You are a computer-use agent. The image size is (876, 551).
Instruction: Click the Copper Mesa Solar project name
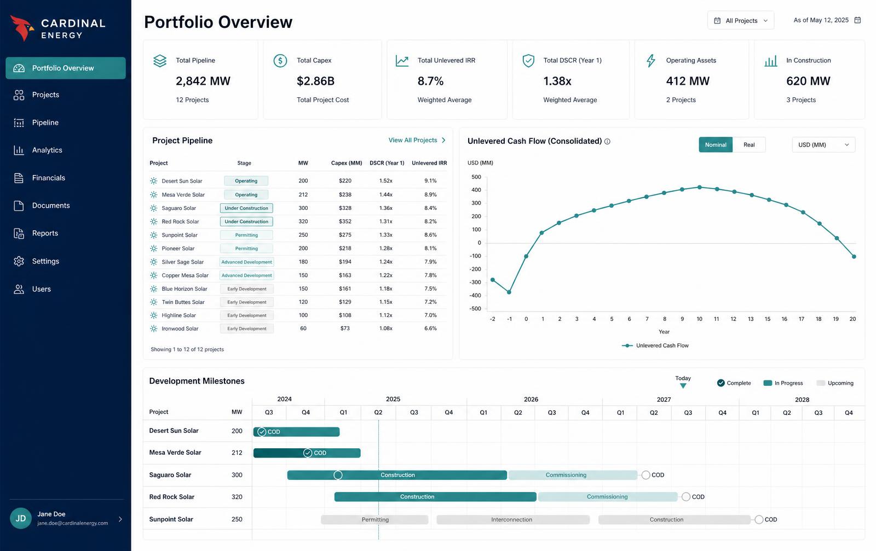coord(185,275)
